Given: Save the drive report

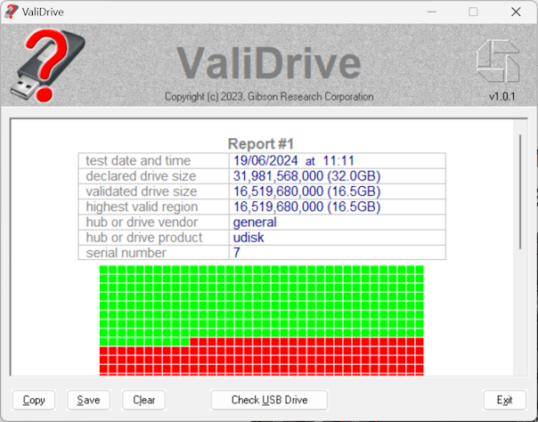Looking at the screenshot, I should coord(88,400).
